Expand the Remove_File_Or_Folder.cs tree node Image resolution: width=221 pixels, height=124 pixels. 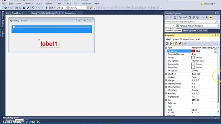173,26
